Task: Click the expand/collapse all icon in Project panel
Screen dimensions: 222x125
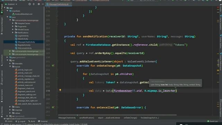Action: [x=34, y=4]
